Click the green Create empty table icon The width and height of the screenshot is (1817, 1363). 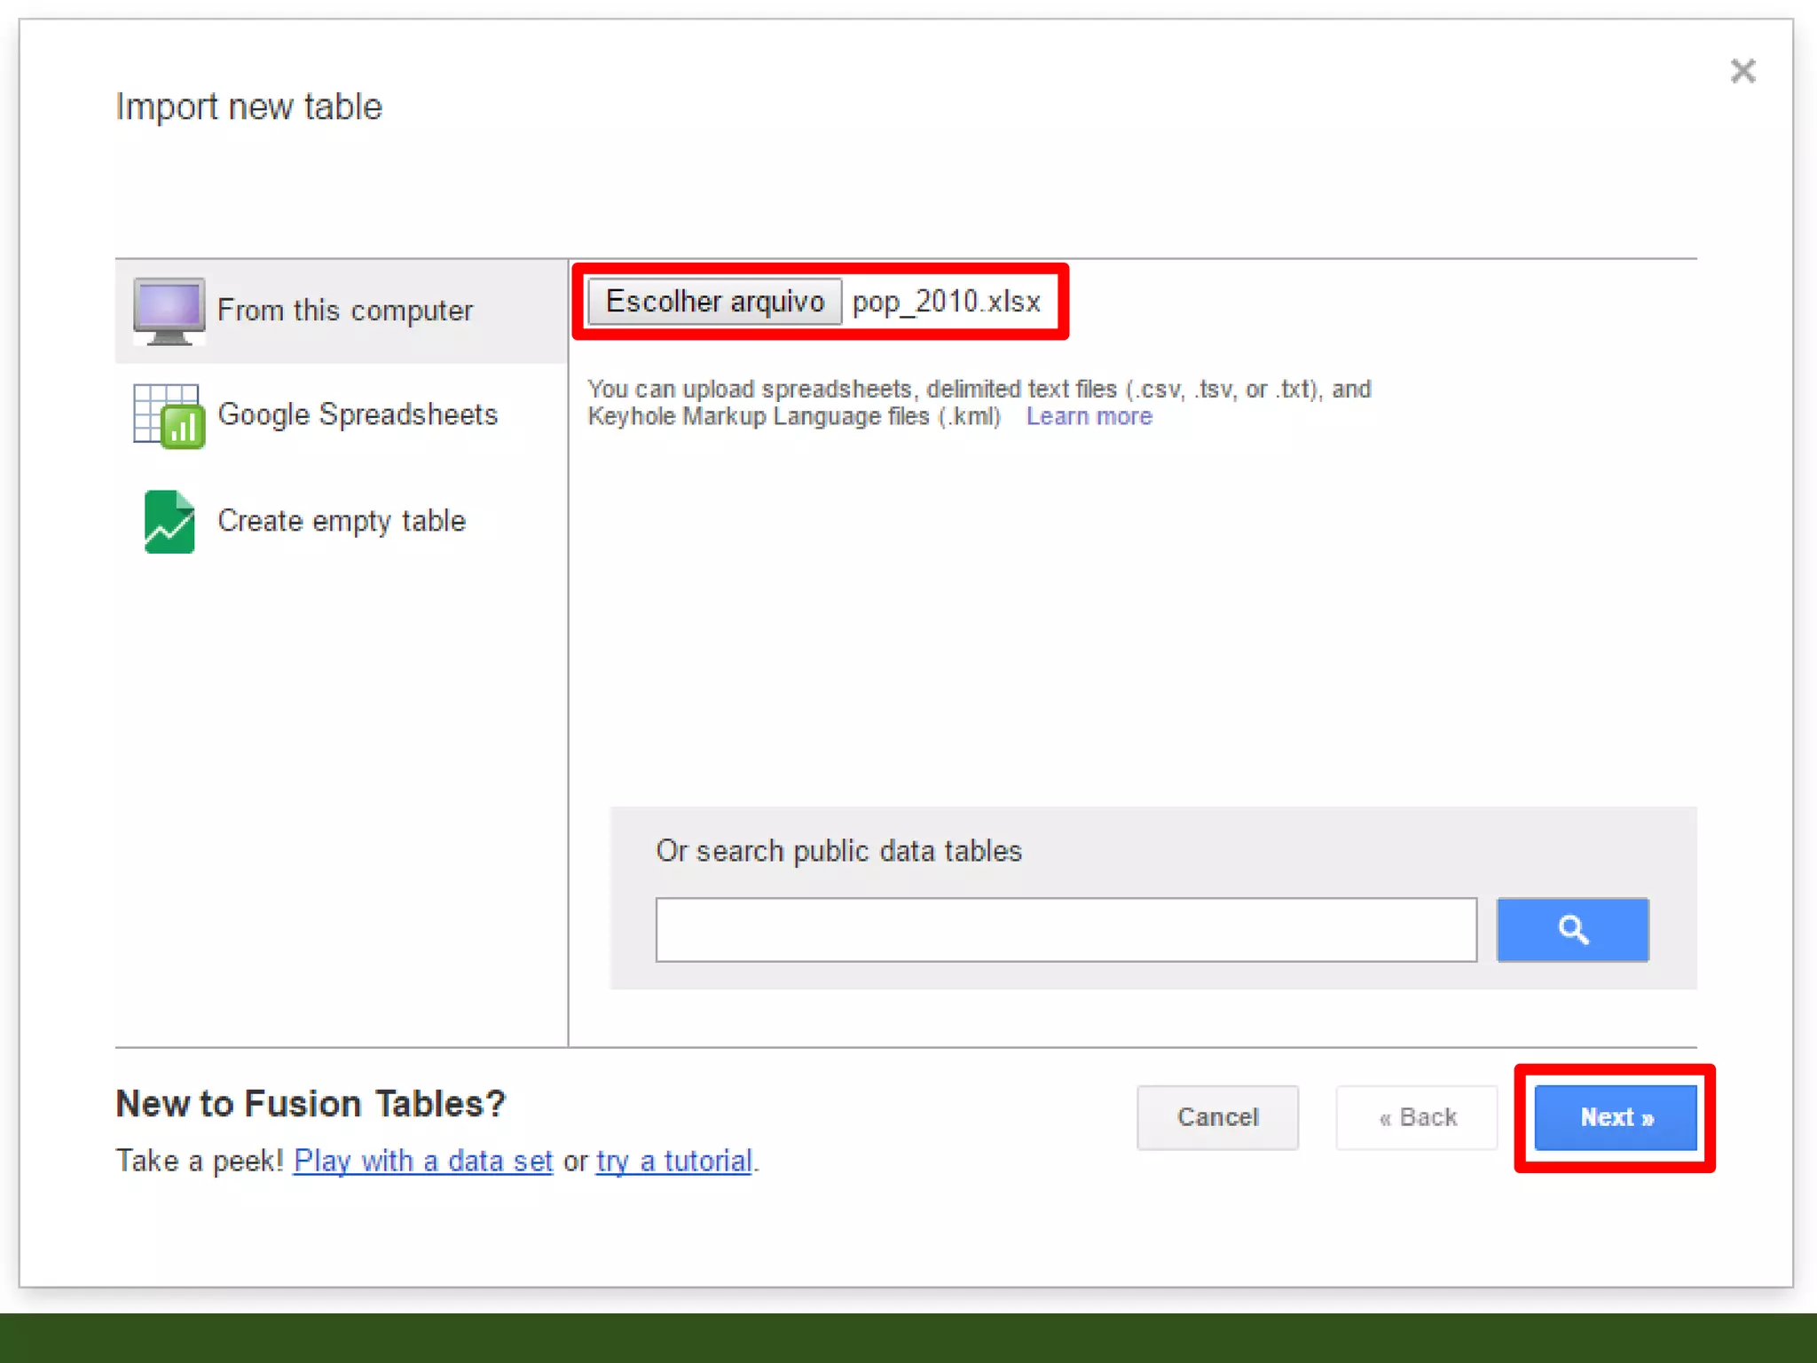click(x=169, y=522)
